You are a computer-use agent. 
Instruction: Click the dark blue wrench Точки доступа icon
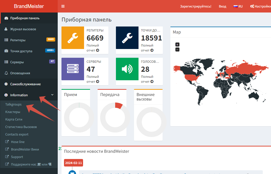[127, 38]
